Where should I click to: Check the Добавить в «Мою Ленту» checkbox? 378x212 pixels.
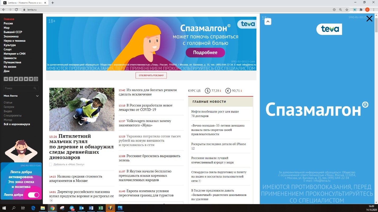click(51, 164)
